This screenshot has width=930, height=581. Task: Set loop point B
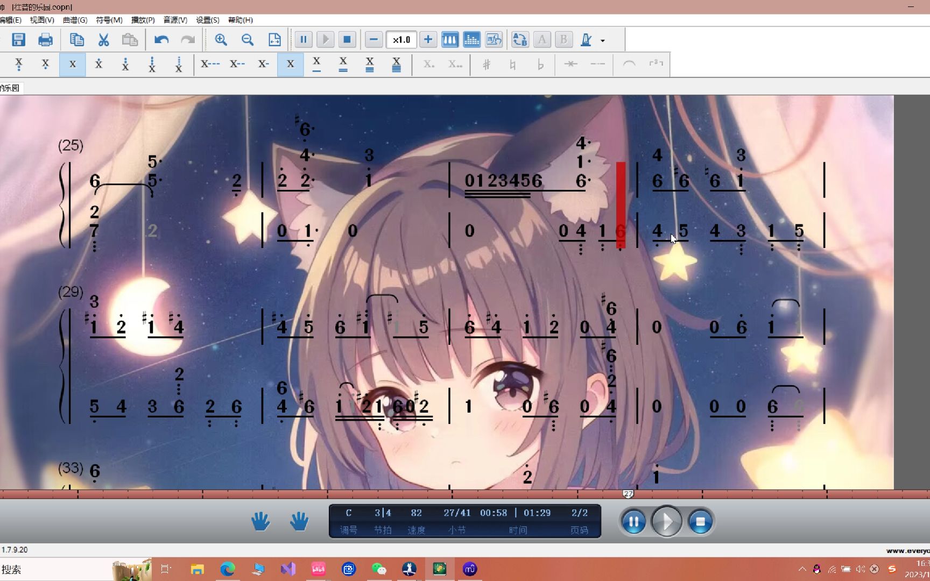[x=563, y=39]
